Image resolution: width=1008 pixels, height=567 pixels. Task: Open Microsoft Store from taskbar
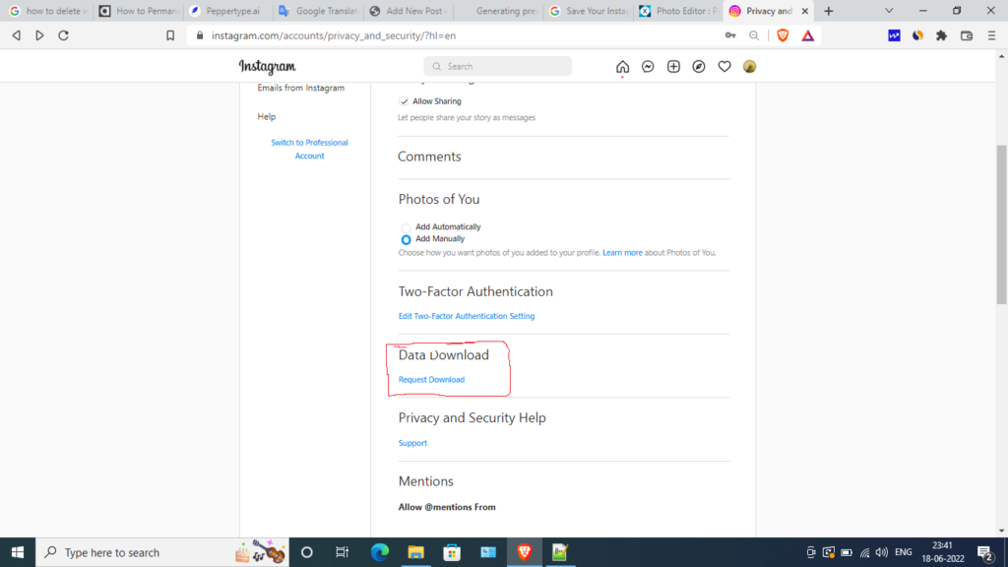pos(452,552)
